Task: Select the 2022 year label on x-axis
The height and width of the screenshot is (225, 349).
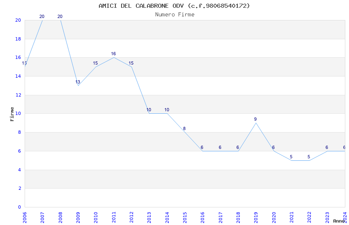Action: (x=310, y=218)
